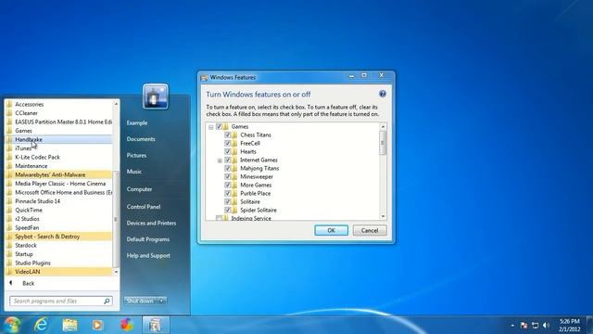The height and width of the screenshot is (334, 593).
Task: Open Default Programs from Start menu
Action: [x=148, y=239]
